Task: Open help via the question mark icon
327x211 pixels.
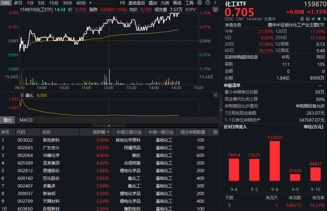Action: (x=208, y=3)
